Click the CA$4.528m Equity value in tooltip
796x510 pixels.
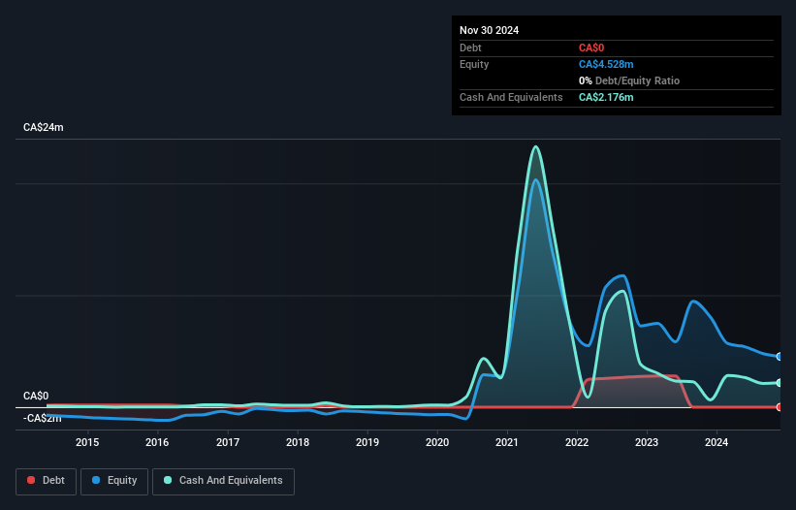(x=606, y=64)
